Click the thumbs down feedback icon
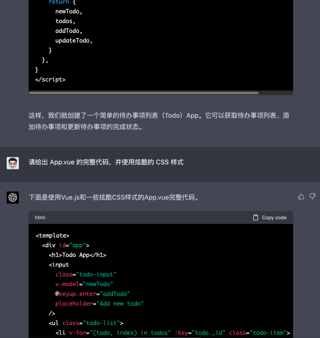The height and width of the screenshot is (338, 320). tap(312, 197)
